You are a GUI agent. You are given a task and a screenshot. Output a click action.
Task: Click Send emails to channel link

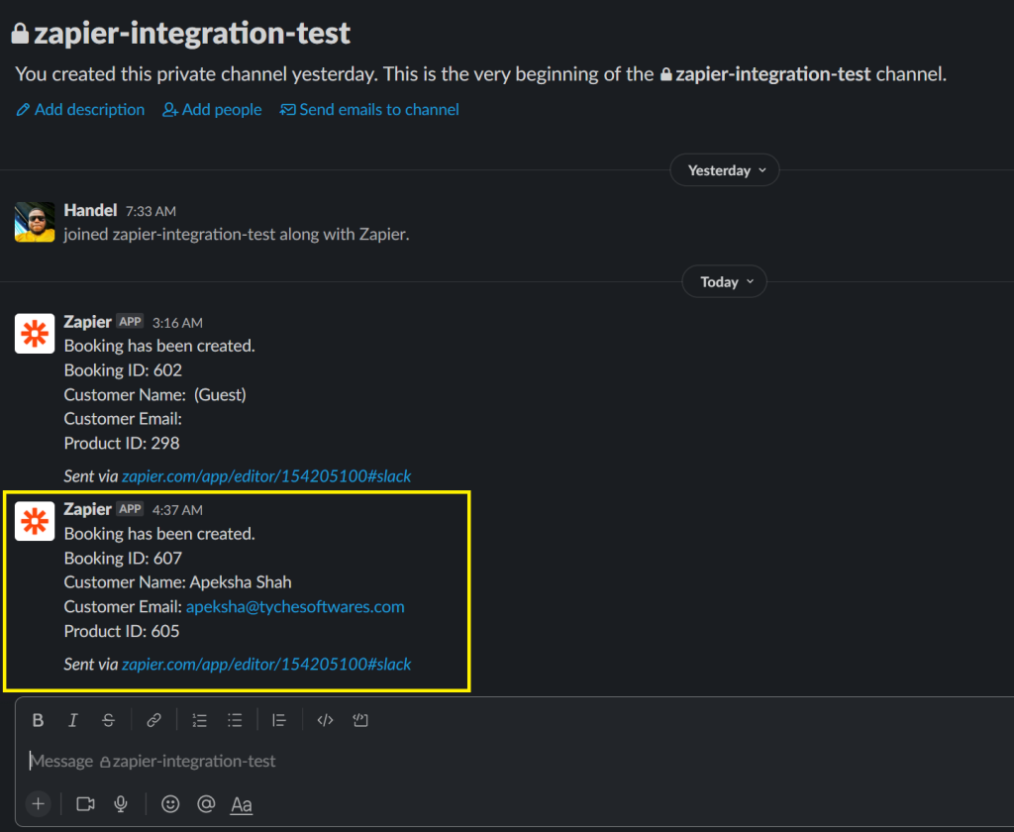369,110
